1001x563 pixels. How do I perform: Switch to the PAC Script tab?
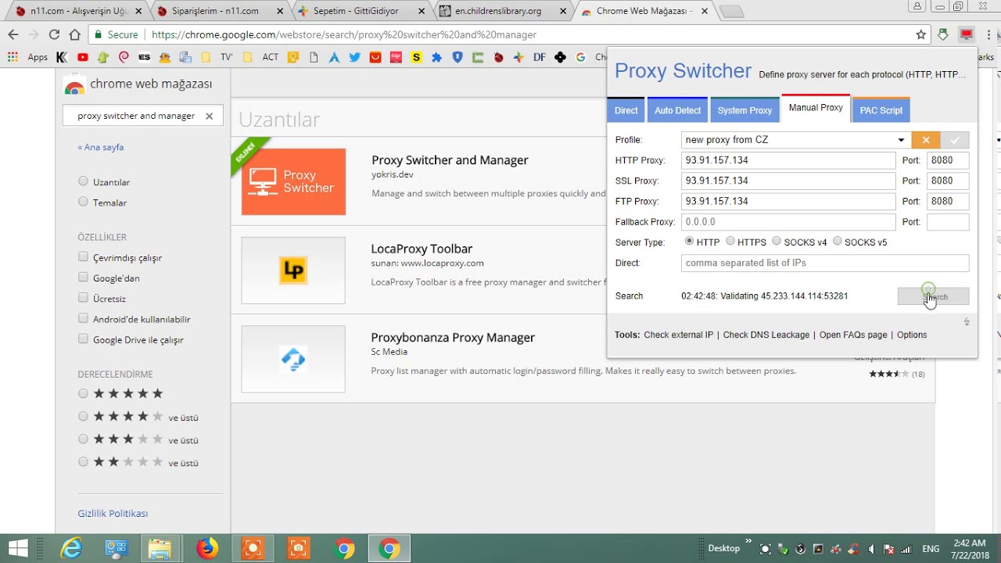click(x=881, y=110)
